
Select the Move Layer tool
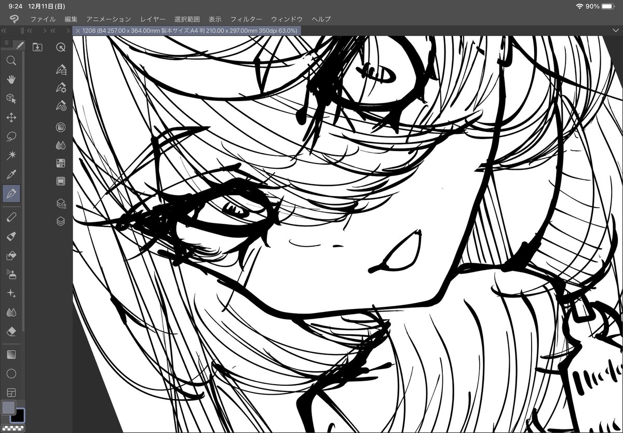tap(11, 117)
